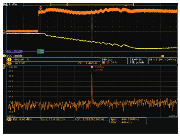180x136 pixels.
Task: Click the orange A ground-level marker on left edge
Action: coord(4,32)
